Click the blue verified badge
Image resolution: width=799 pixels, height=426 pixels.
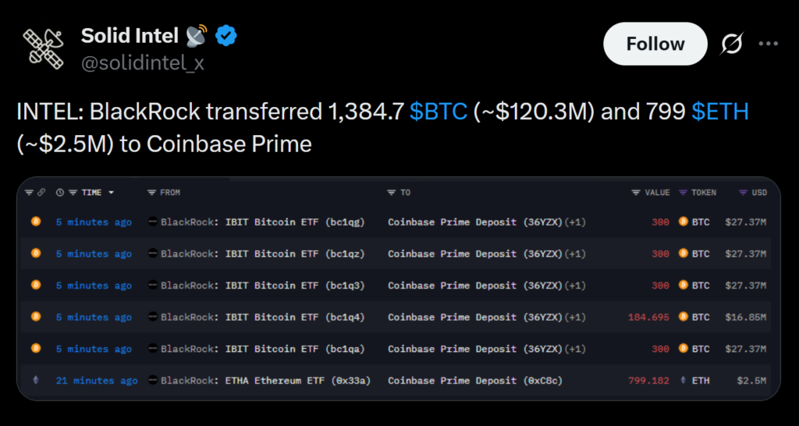[x=226, y=35]
